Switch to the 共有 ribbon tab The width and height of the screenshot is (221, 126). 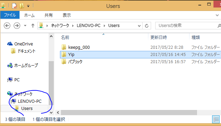coord(49,15)
